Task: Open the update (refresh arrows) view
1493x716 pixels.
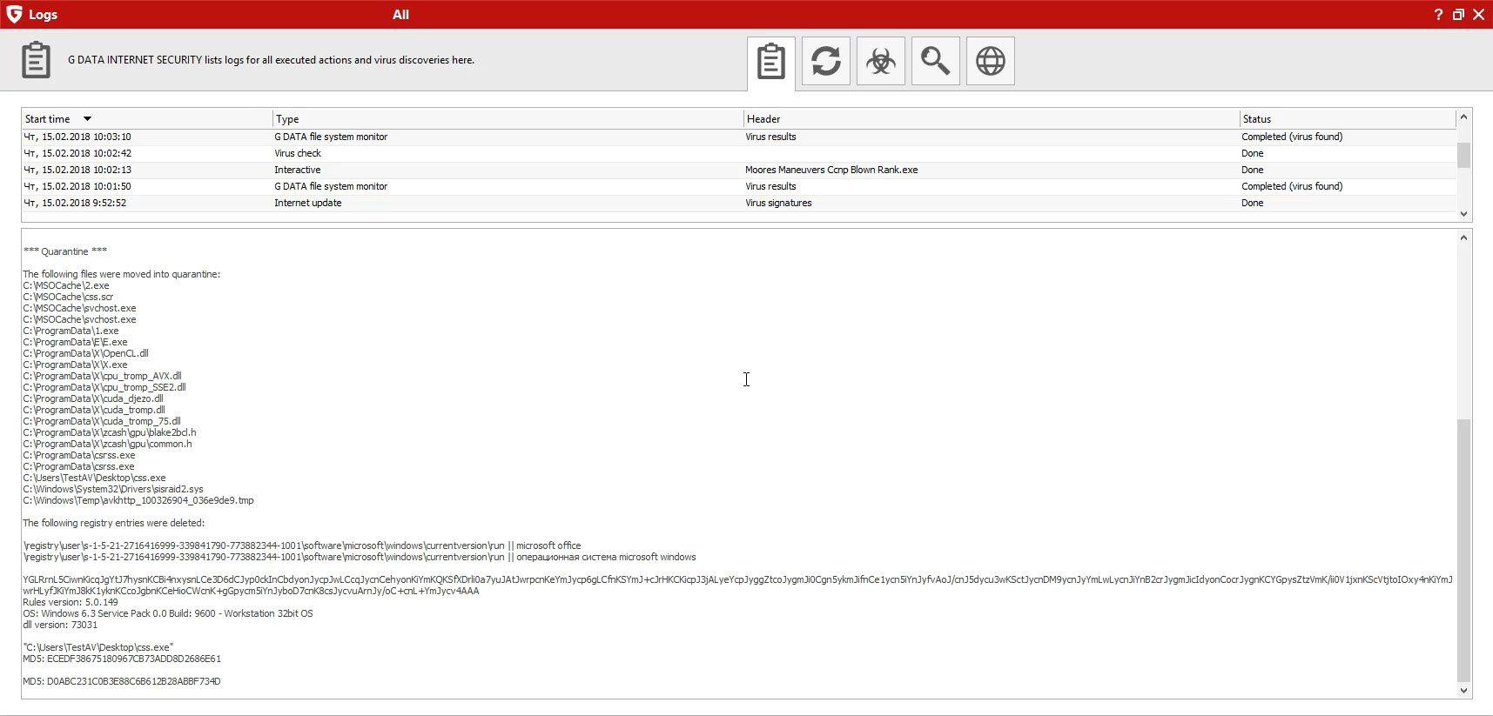Action: (x=826, y=61)
